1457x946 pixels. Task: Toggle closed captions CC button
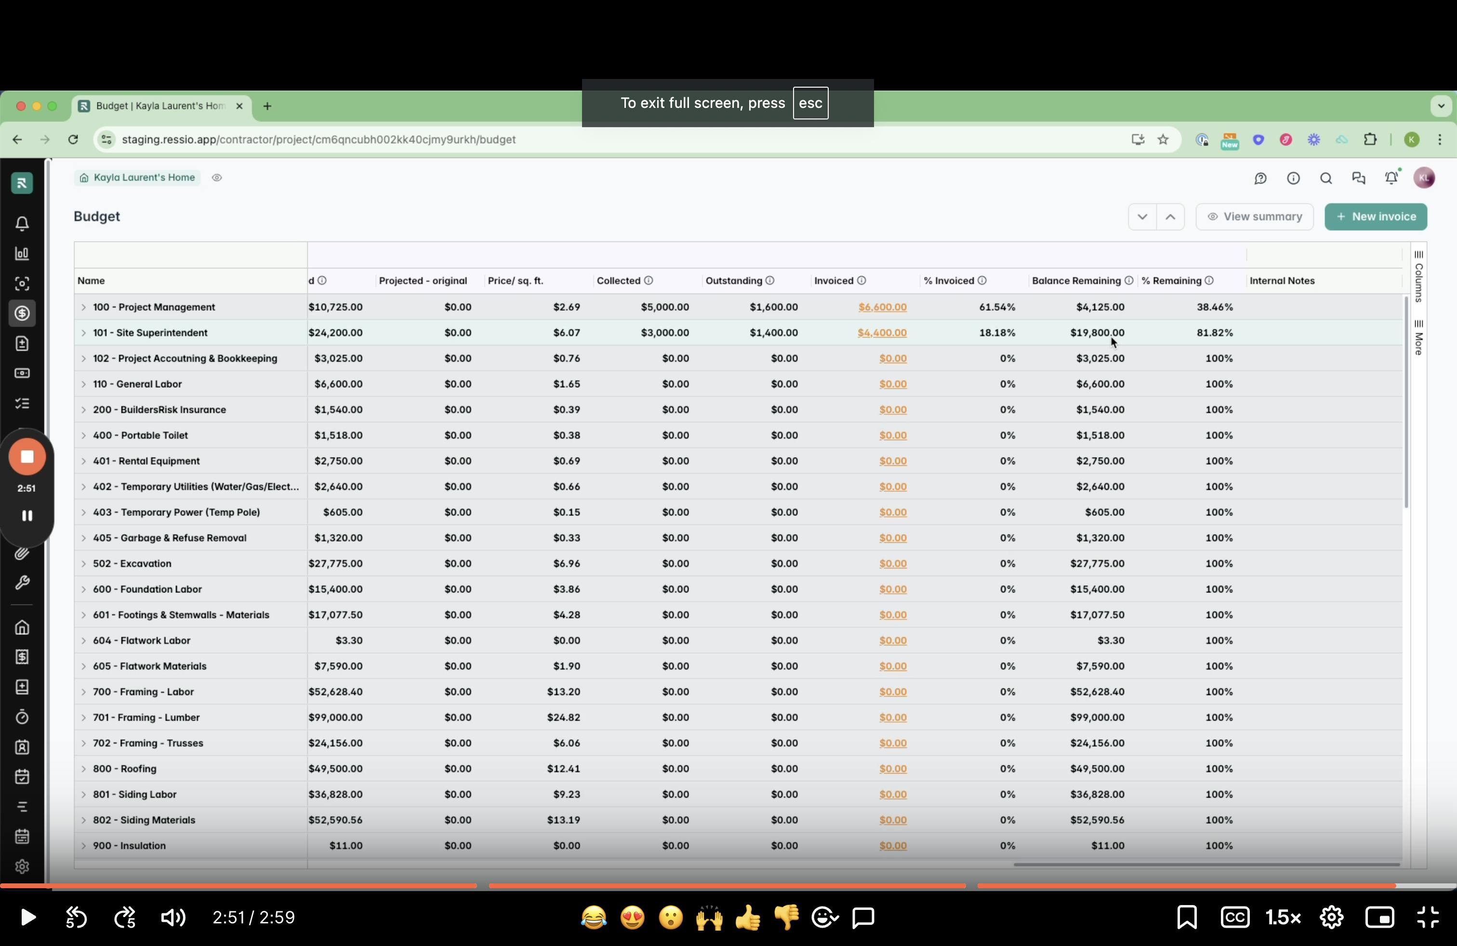[x=1235, y=917]
